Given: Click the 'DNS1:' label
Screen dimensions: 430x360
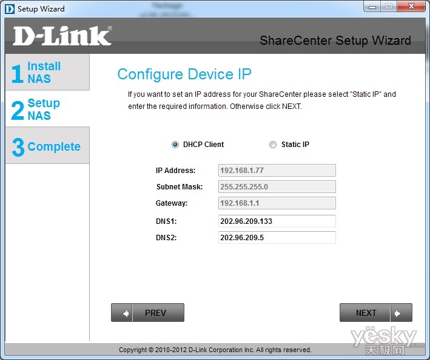Looking at the screenshot, I should 166,221.
